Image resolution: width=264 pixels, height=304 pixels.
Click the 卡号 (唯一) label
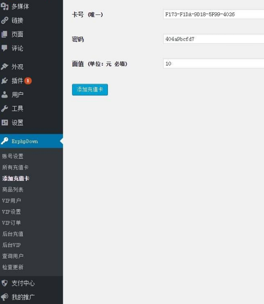88,14
